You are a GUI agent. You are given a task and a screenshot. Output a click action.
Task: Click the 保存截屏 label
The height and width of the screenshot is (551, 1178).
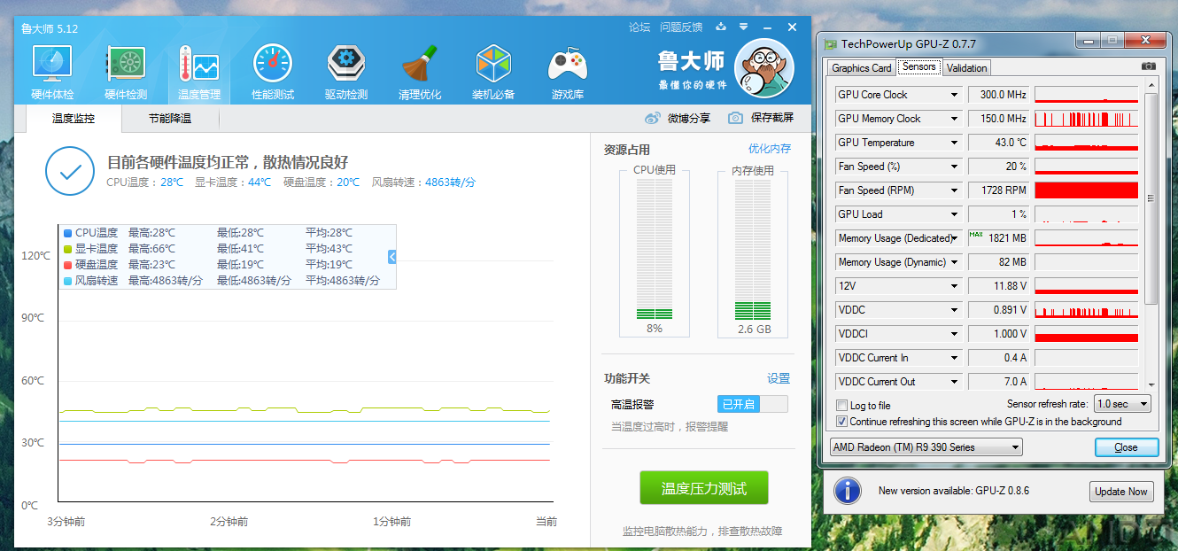click(772, 118)
